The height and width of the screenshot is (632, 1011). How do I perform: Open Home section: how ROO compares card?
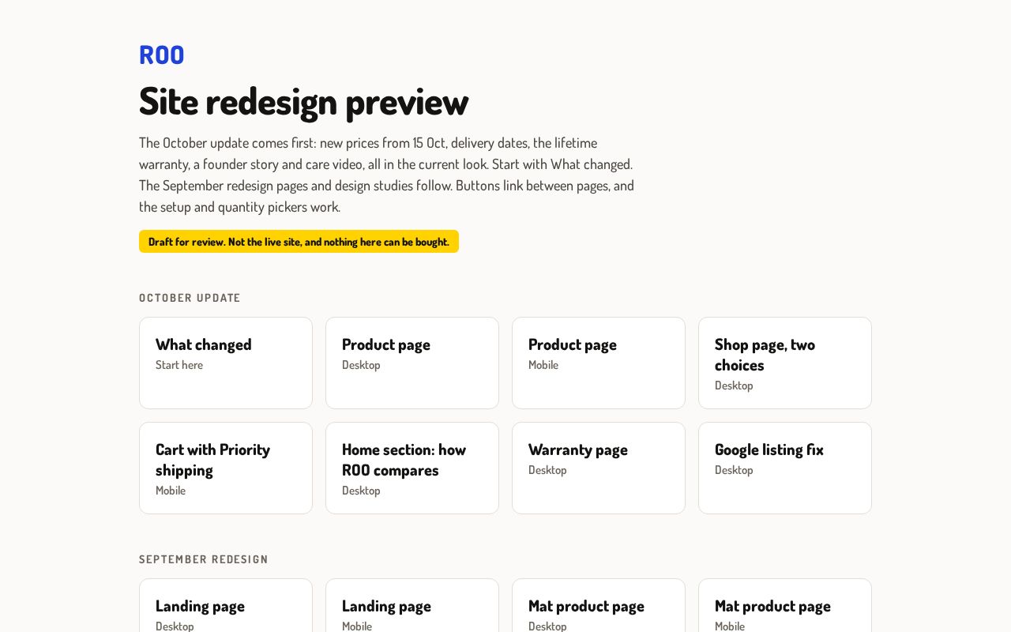point(412,468)
